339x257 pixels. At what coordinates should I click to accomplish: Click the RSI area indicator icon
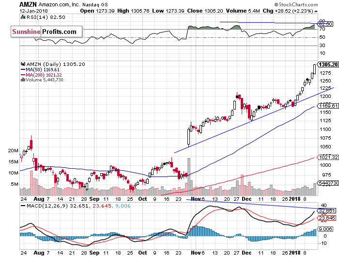click(23, 17)
